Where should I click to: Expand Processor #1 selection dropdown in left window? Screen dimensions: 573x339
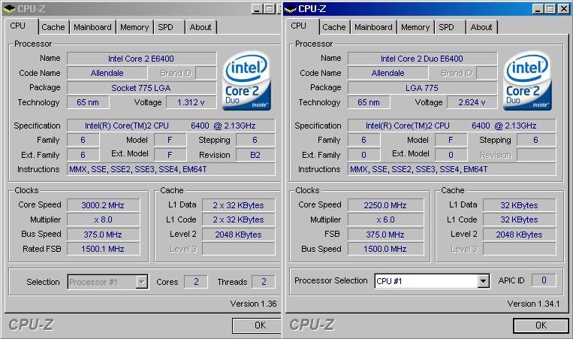(x=142, y=282)
